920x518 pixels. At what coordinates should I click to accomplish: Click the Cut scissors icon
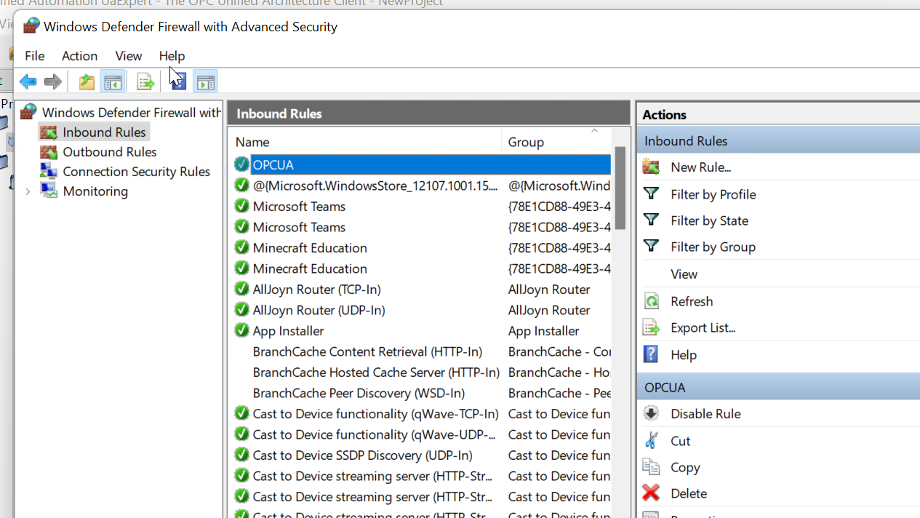pyautogui.click(x=651, y=440)
